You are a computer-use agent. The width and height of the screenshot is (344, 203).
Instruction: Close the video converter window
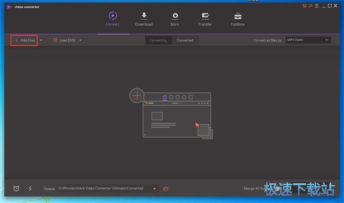pos(335,5)
